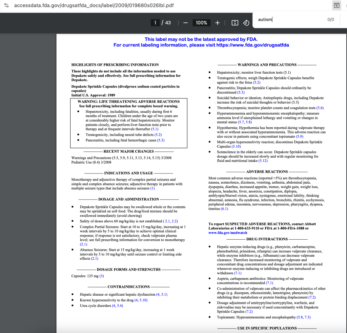Follow the (5.3) link after Pancreatitis fatal hemorrhagic cases
Screen dimensions: 347x333
161,140
